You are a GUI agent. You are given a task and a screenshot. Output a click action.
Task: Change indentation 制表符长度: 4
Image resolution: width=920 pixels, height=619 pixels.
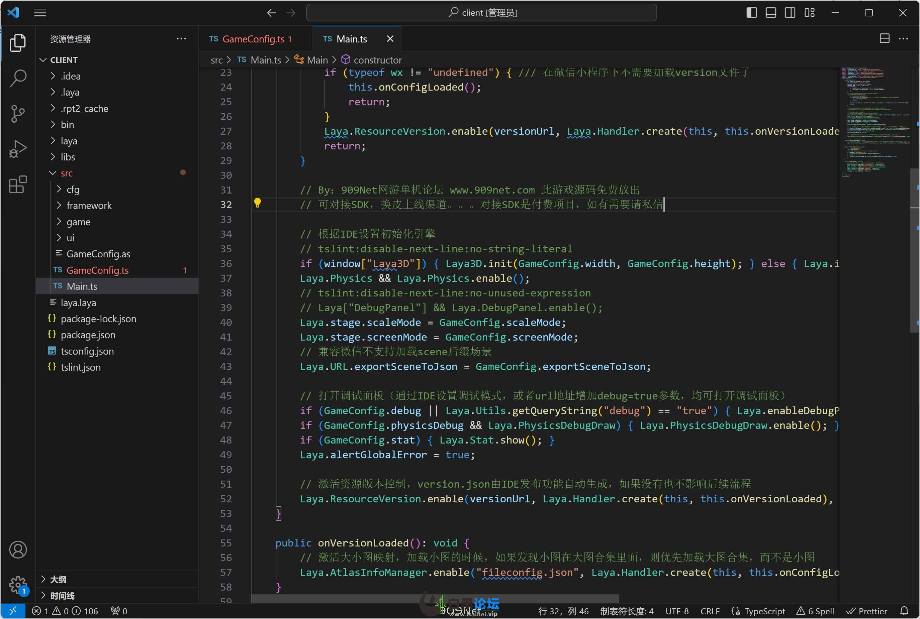(x=627, y=611)
